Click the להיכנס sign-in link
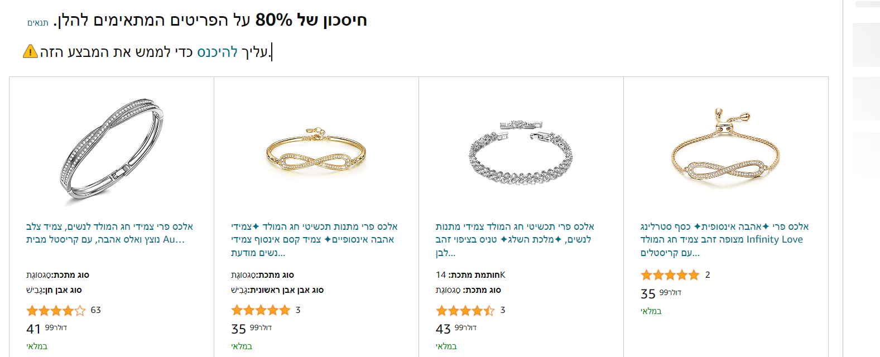 (217, 52)
